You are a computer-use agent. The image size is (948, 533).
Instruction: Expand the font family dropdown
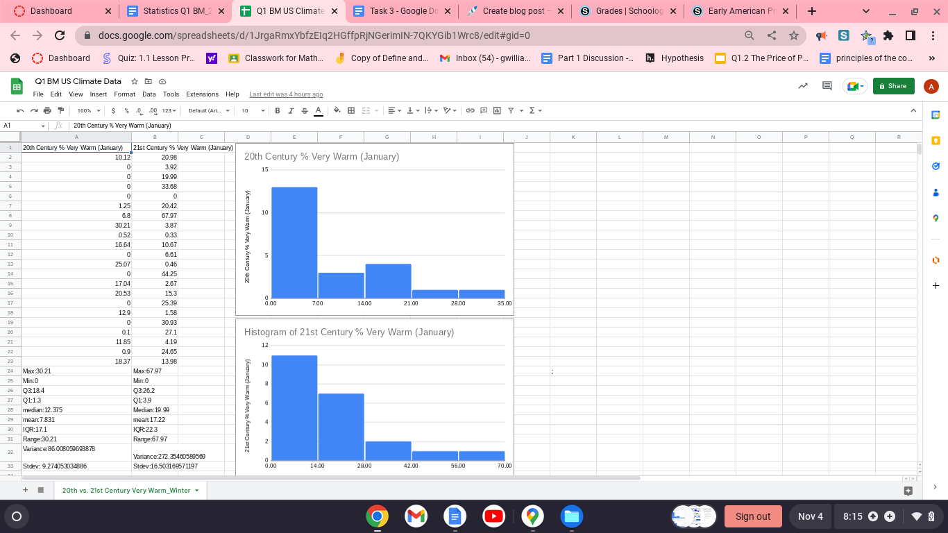tap(208, 110)
